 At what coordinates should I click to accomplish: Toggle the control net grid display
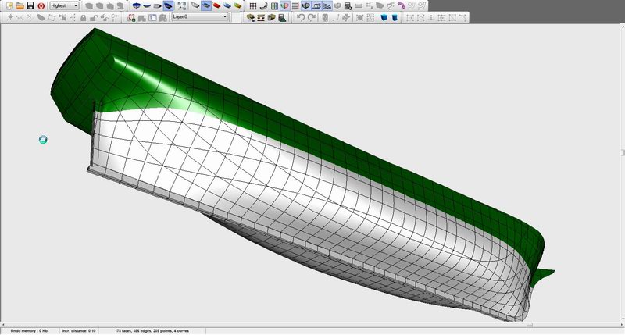pos(253,5)
